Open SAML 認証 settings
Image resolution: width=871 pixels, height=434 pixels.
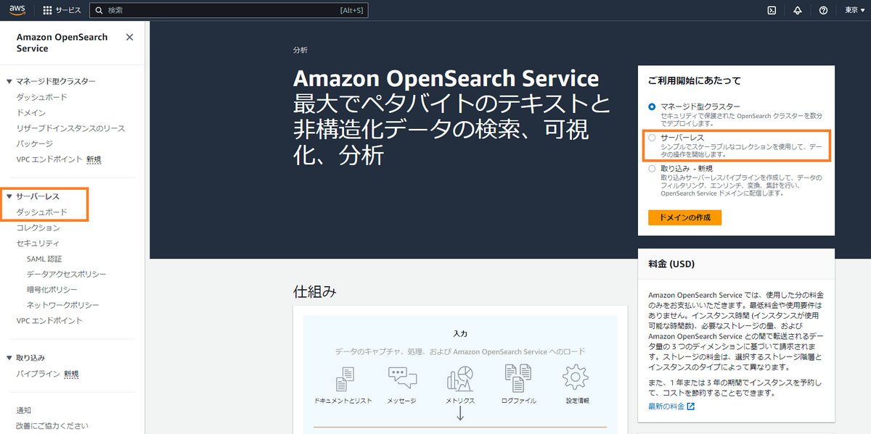tap(44, 259)
